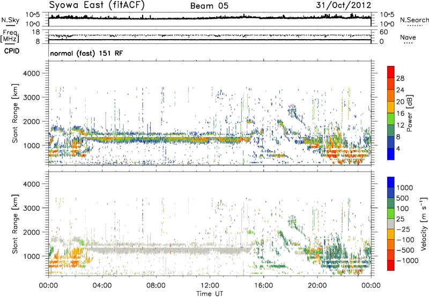
Task: Click the '18' frequency axis value
Action: tap(35, 32)
